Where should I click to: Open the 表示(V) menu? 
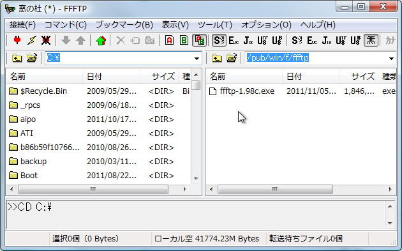pyautogui.click(x=175, y=25)
